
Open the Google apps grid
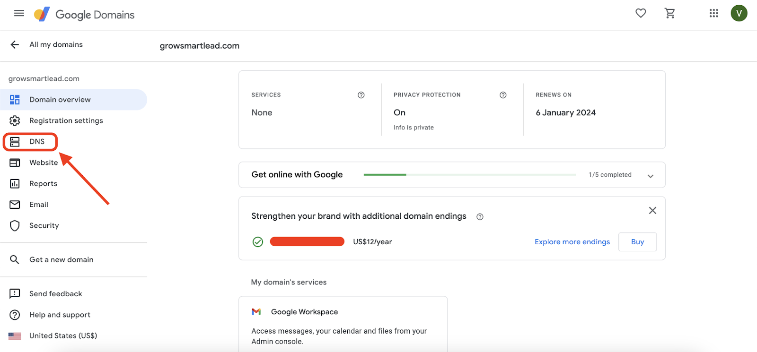(714, 13)
